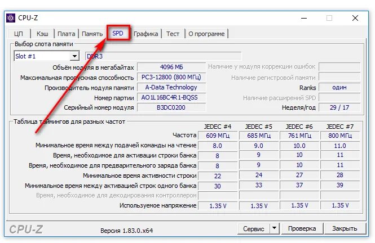Viewport: 375px width, 243px height.
Task: Click the 11.0 read command latency cell
Action: 340,146
